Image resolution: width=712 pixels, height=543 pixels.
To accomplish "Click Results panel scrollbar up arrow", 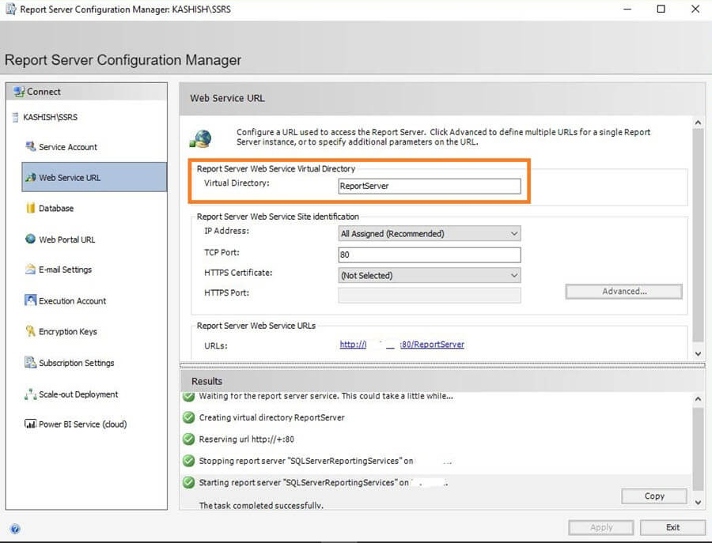I will click(698, 398).
